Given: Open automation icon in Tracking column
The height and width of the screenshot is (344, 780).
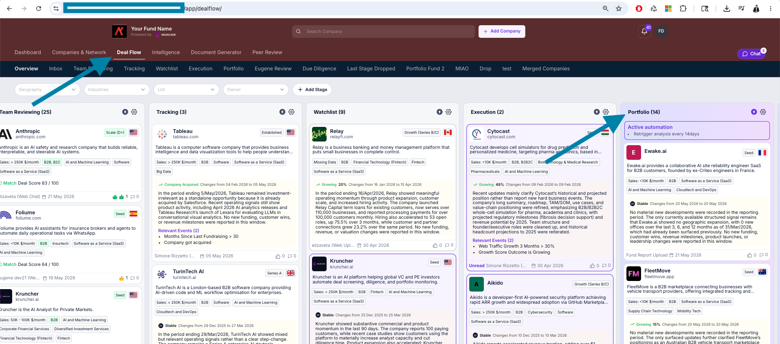Looking at the screenshot, I should 282,112.
